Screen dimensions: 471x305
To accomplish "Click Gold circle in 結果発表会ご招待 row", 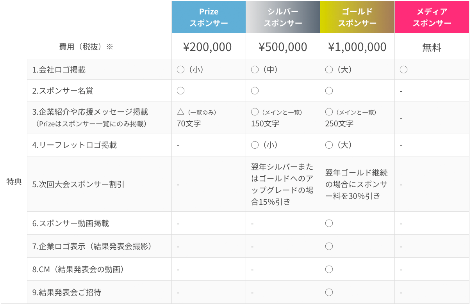I will 329,292.
